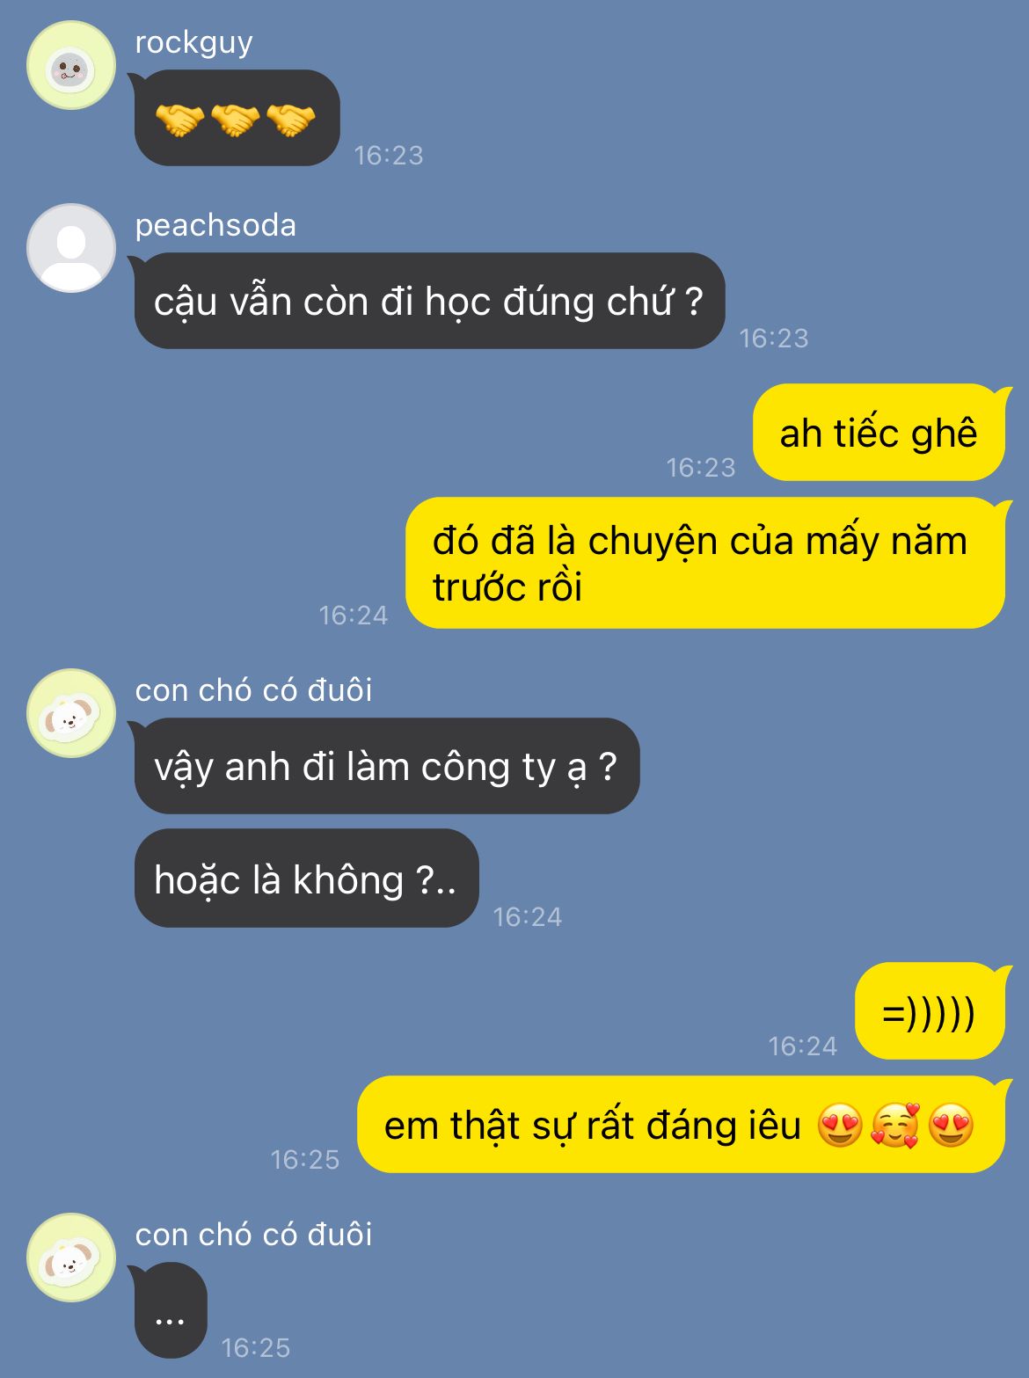
Task: Tap the last 'con chó có đuôi' sender name
Action: coord(253,1235)
